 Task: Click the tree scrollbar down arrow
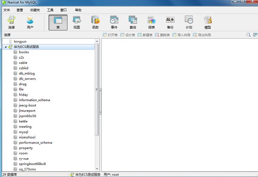[x=97, y=169]
